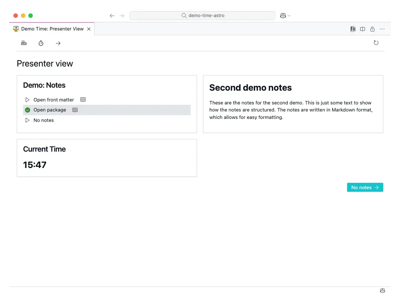Click the FM Front Matter icon
This screenshot has width=400, height=304.
click(353, 29)
